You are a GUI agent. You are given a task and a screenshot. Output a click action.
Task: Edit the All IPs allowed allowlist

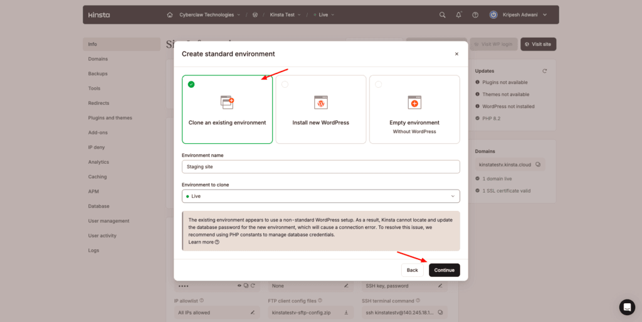pyautogui.click(x=253, y=313)
